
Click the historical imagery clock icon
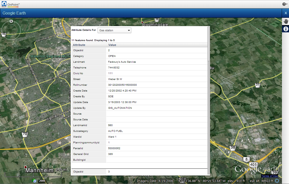pos(34,181)
